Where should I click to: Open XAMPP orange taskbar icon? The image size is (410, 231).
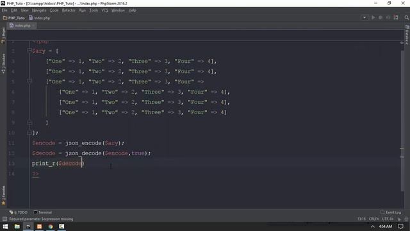40,227
